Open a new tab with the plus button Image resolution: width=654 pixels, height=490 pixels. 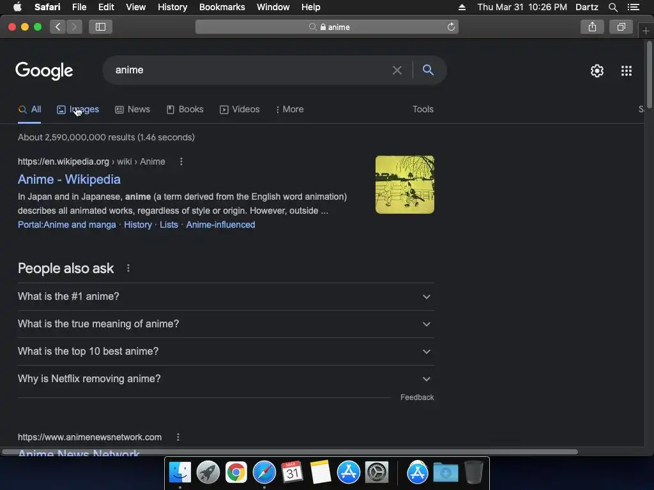coord(646,31)
